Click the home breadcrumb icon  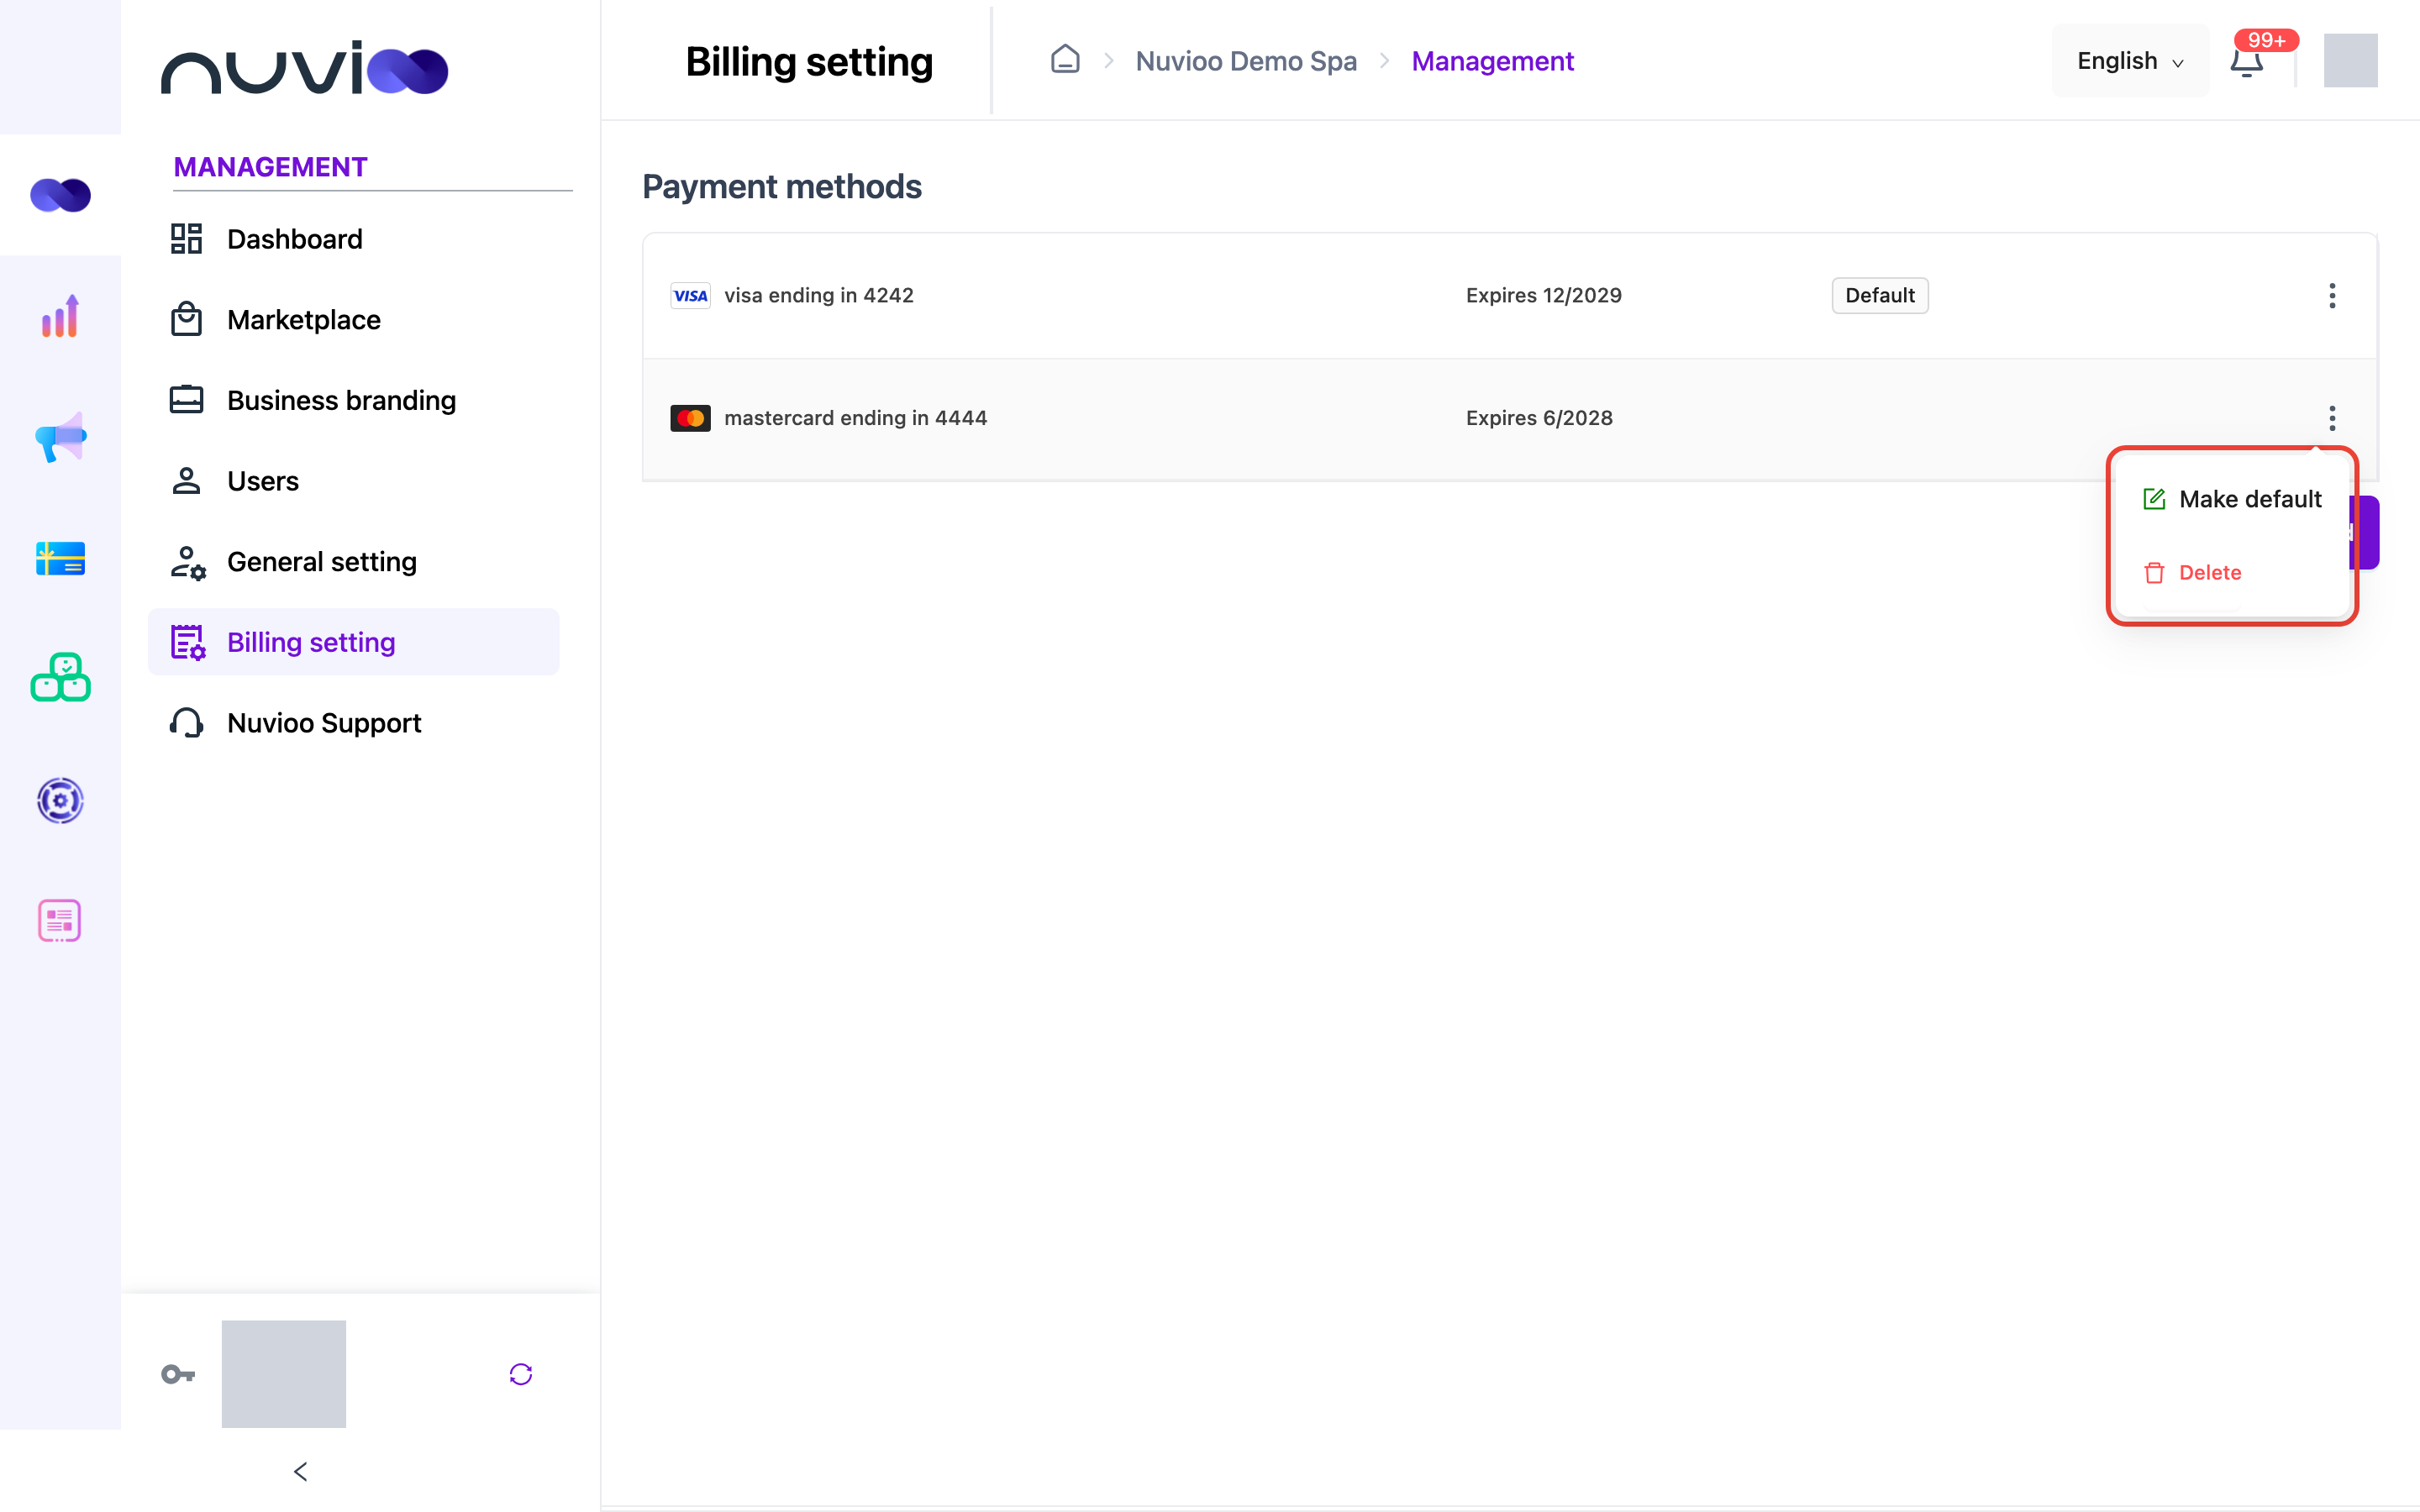coord(1065,60)
